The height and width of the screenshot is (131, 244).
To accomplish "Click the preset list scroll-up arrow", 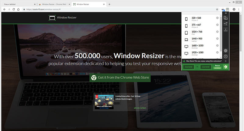I will pyautogui.click(x=221, y=16).
